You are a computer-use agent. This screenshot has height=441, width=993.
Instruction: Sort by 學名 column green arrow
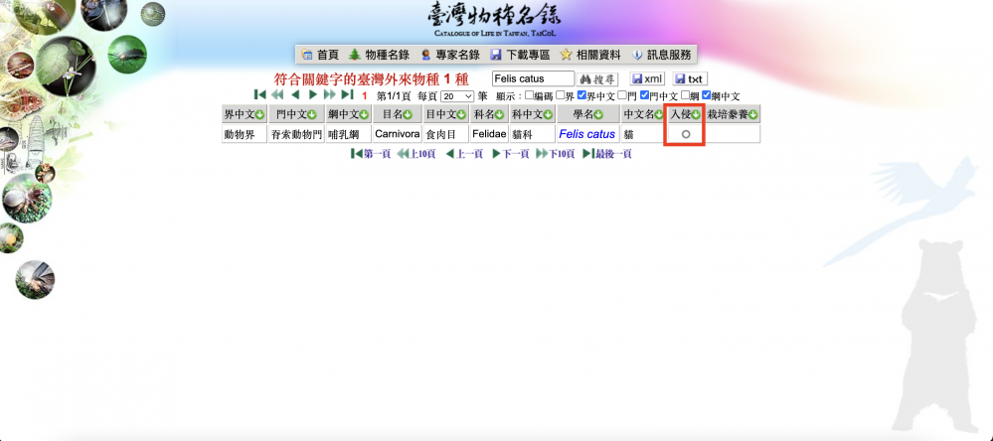coord(598,115)
